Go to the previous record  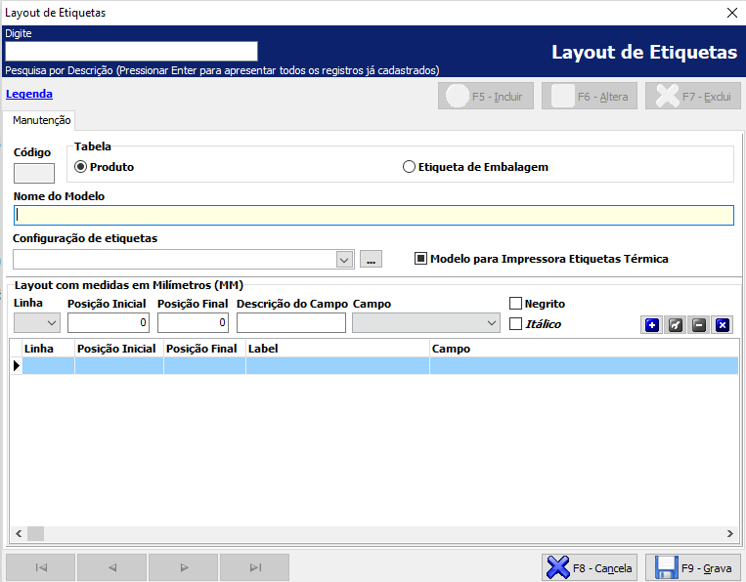coord(112,567)
